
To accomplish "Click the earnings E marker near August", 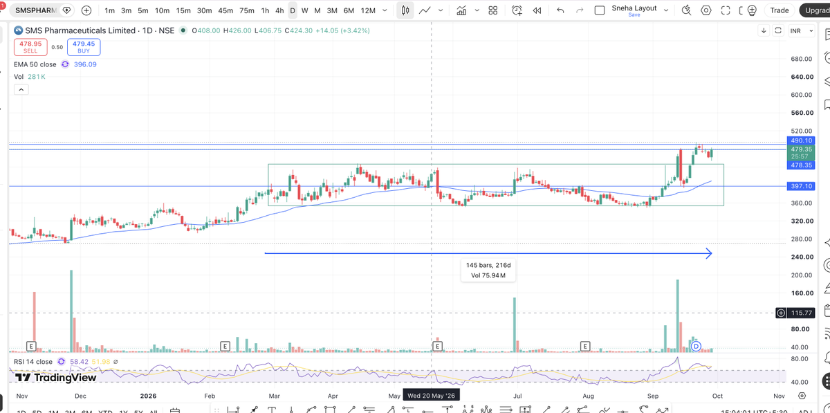I will [x=585, y=346].
